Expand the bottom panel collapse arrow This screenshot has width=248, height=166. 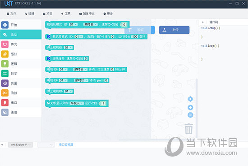click(x=2, y=145)
